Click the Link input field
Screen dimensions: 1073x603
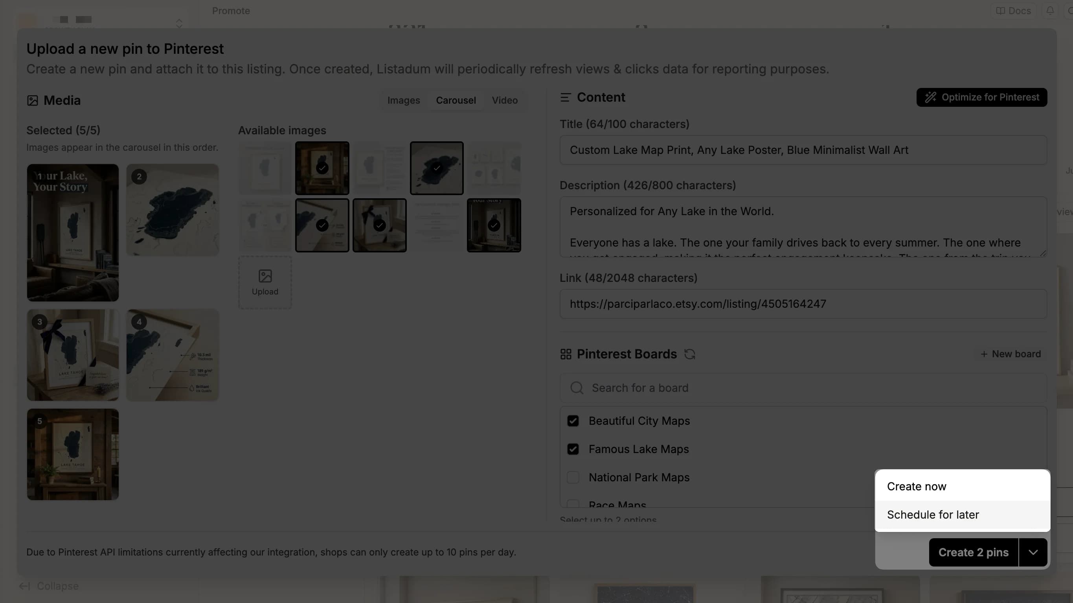pyautogui.click(x=803, y=304)
